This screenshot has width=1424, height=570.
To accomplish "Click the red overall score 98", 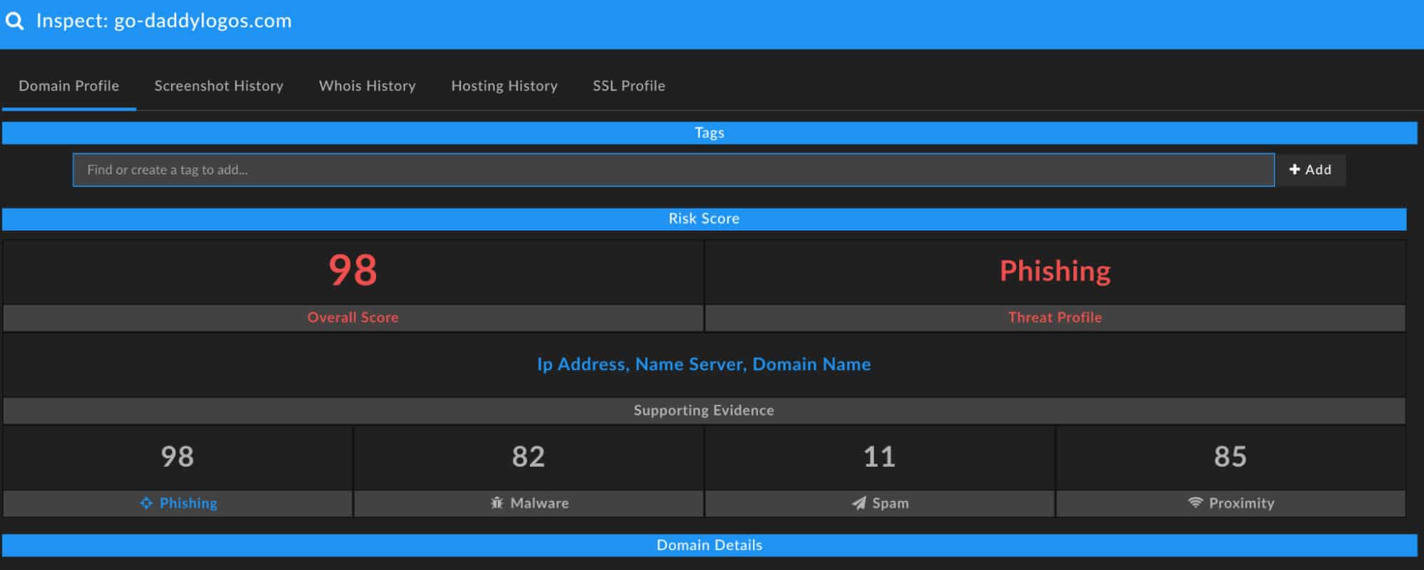I will (353, 270).
